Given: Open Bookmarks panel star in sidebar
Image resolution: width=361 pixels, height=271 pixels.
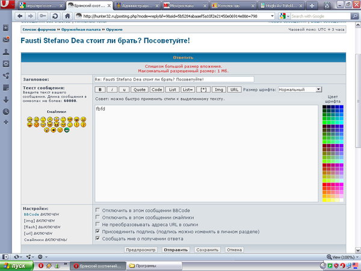Looking at the screenshot, I should [x=6, y=28].
